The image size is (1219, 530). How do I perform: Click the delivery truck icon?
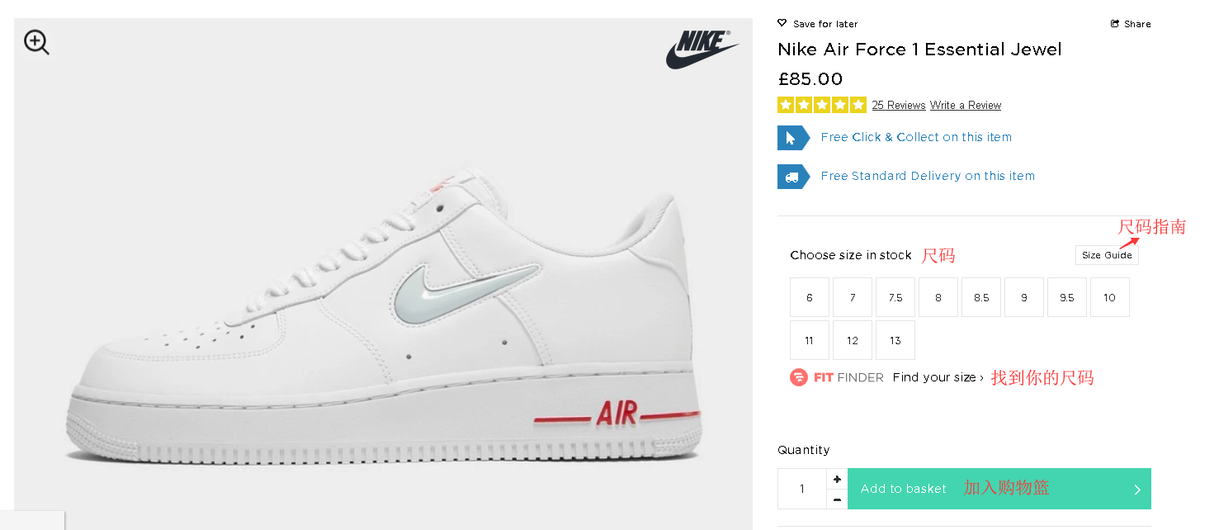(x=791, y=177)
